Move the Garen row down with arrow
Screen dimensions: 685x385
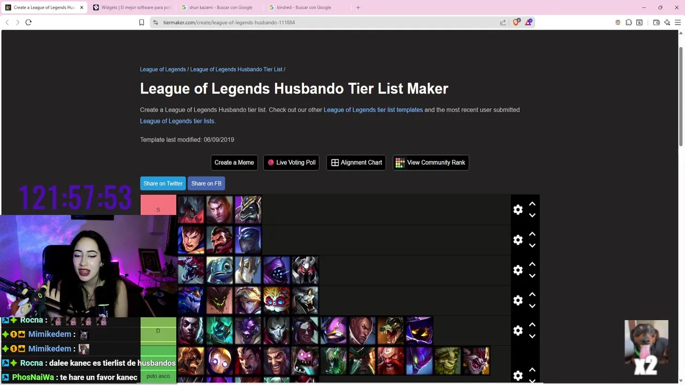[532, 246]
